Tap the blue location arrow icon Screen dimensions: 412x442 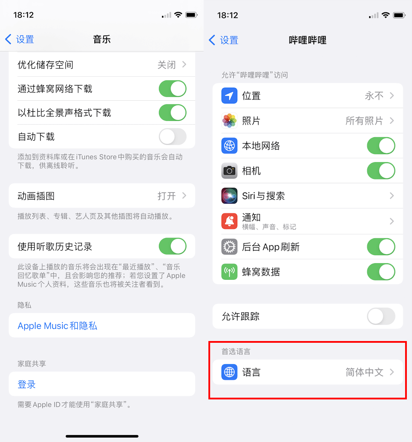[x=229, y=95]
